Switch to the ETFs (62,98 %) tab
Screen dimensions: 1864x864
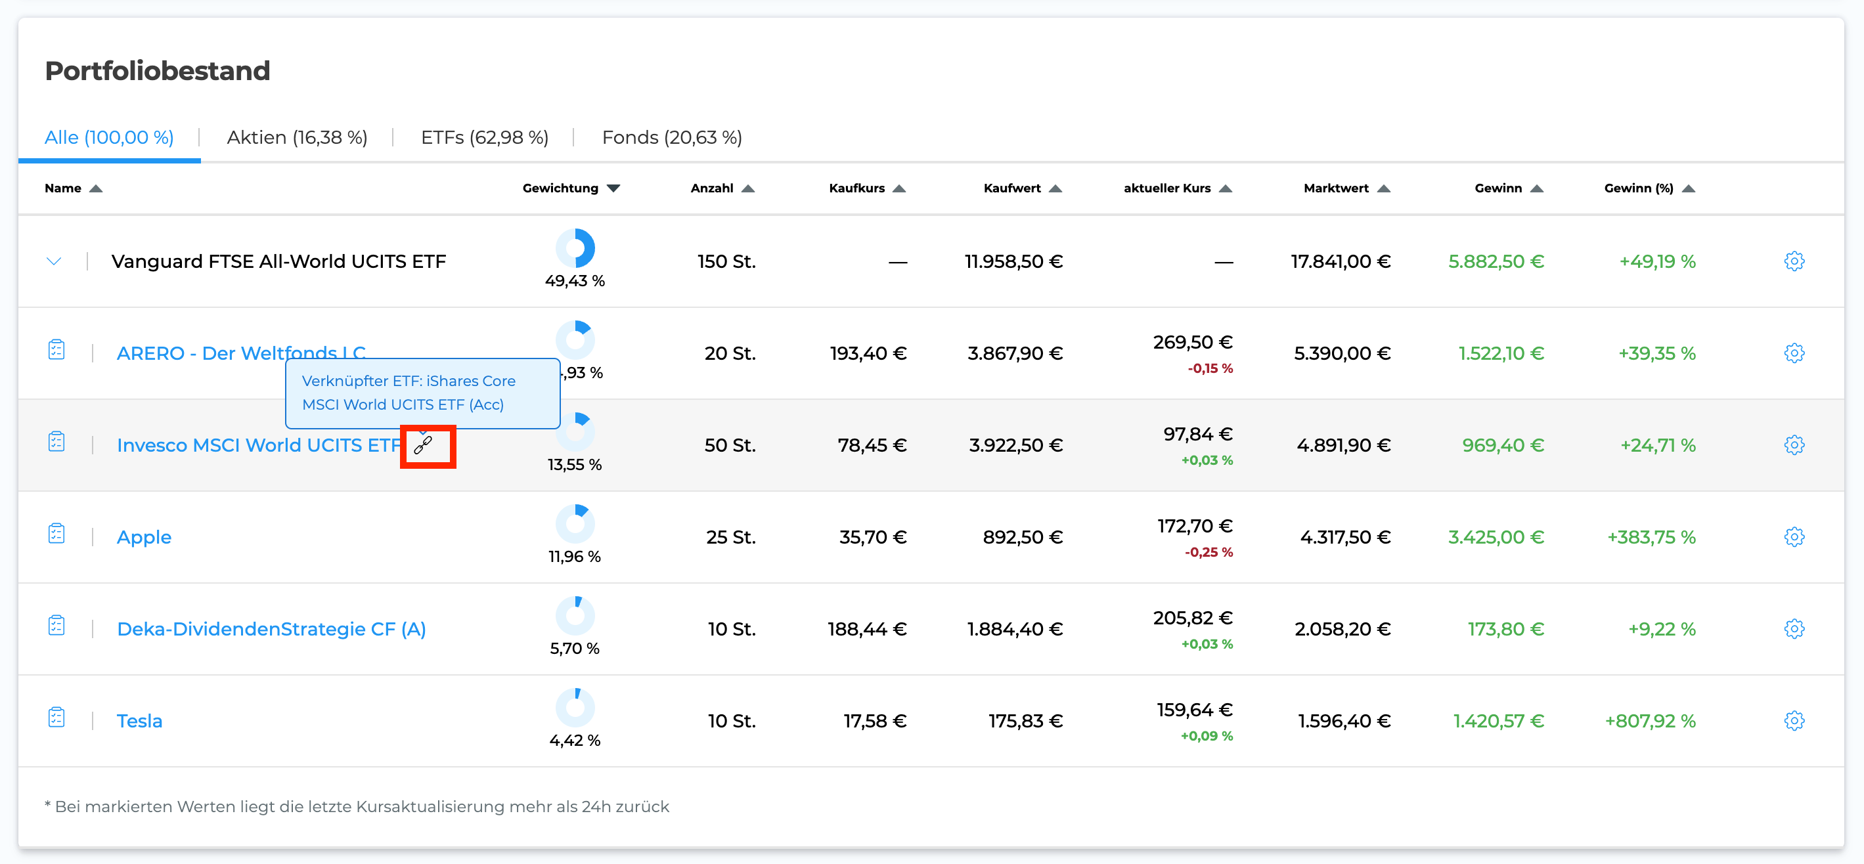tap(485, 137)
